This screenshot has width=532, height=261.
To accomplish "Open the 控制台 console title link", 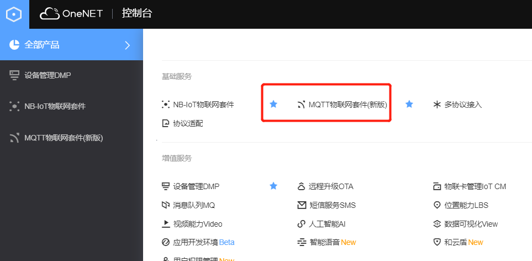I will [x=137, y=14].
